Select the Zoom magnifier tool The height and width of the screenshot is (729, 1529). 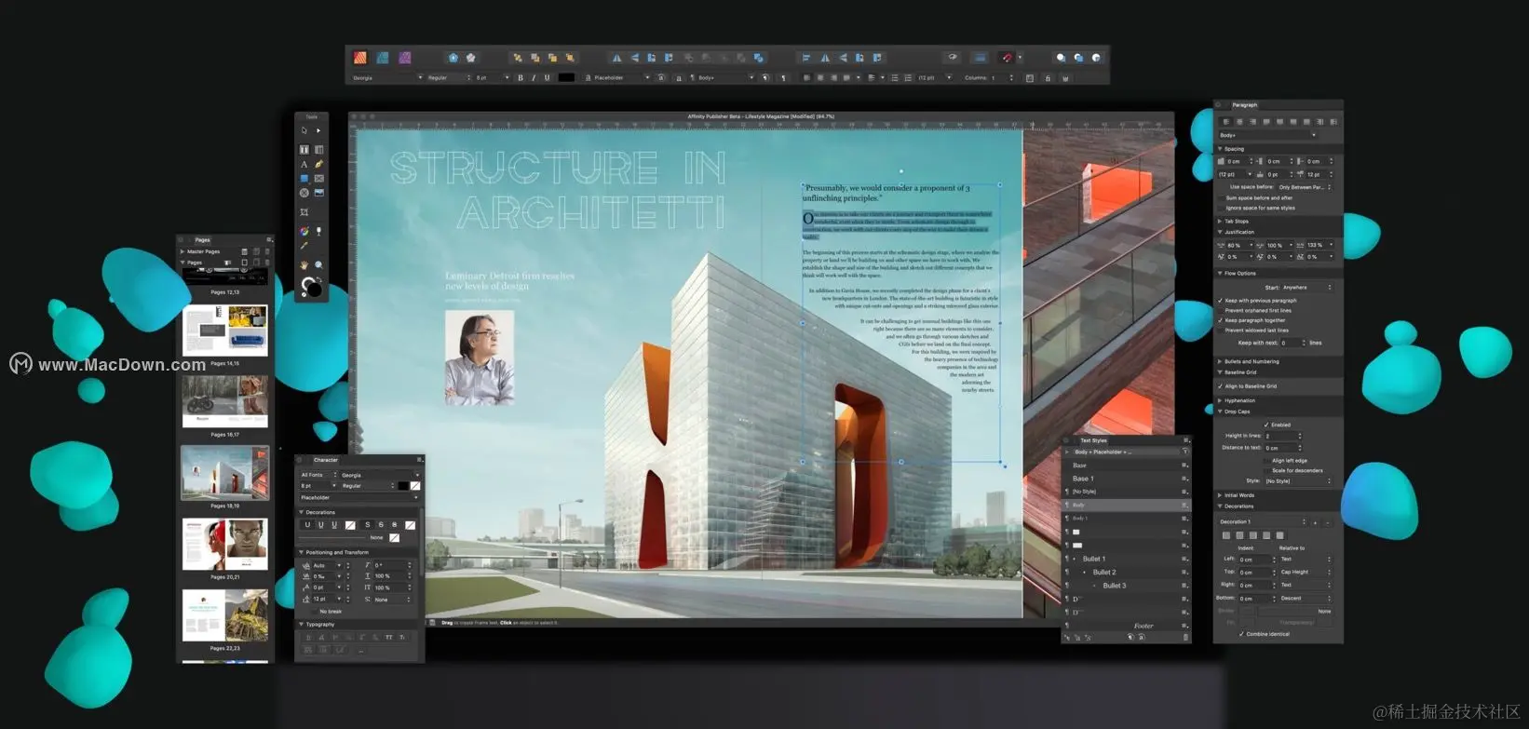318,265
